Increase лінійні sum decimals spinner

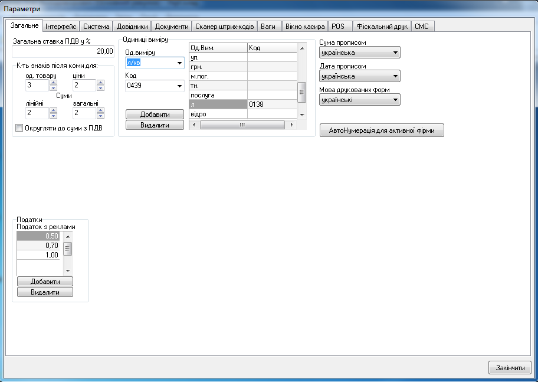tap(53, 110)
